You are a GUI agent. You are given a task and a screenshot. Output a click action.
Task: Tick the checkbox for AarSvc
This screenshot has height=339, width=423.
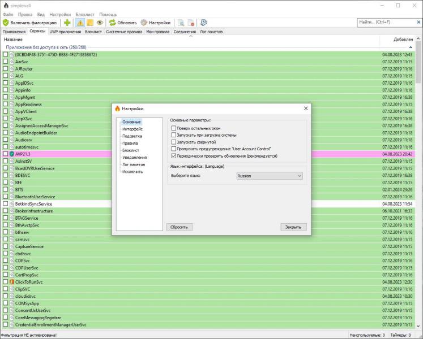[x=6, y=62]
